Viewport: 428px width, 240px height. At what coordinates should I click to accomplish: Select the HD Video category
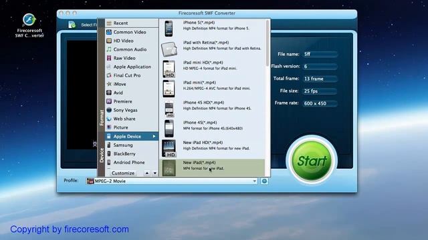coord(132,41)
